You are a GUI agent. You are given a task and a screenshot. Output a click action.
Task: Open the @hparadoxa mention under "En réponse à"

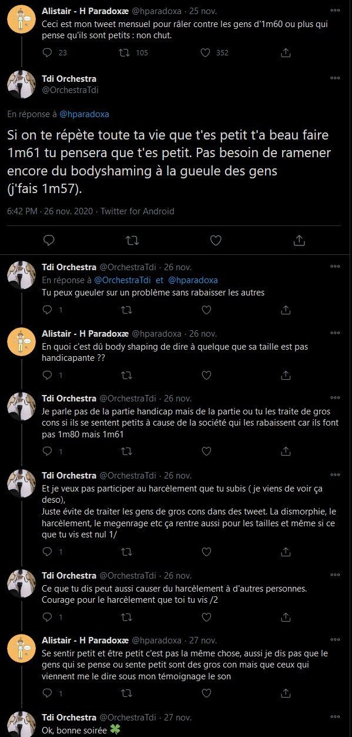pyautogui.click(x=84, y=114)
